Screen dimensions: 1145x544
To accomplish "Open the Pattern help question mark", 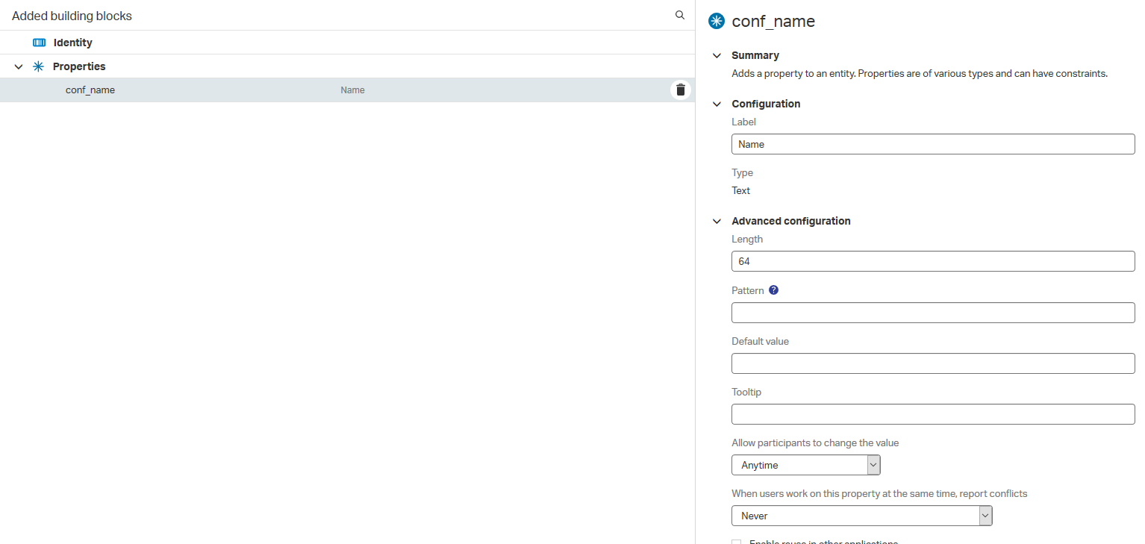I will (773, 290).
